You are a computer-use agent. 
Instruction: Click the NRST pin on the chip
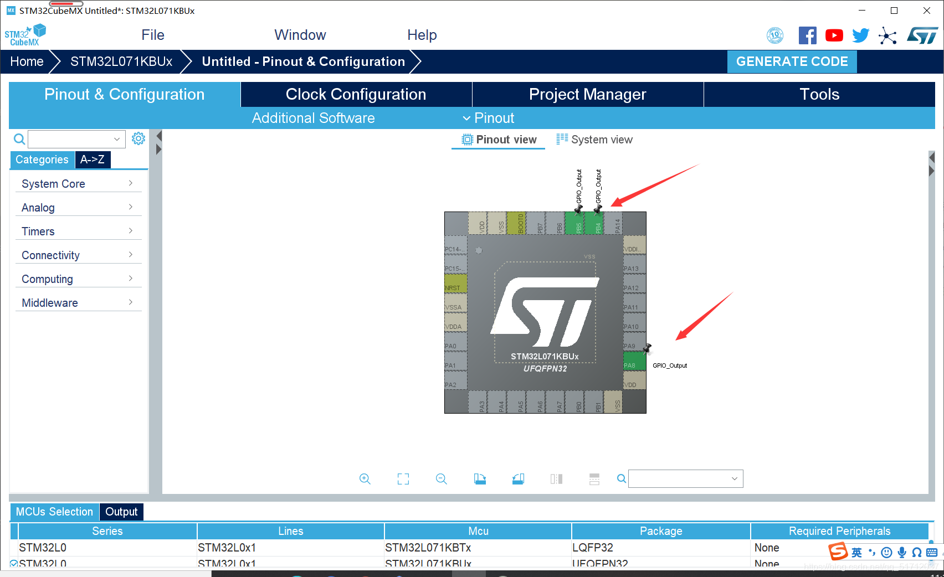click(456, 284)
